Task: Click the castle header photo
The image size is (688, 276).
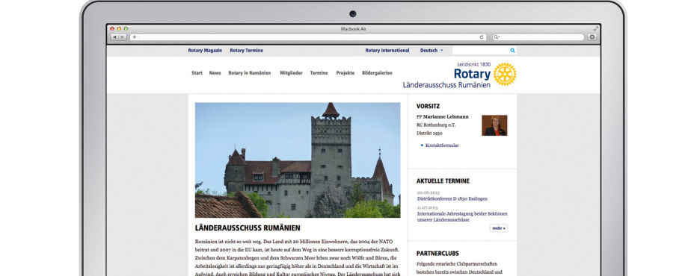Action: [x=298, y=160]
